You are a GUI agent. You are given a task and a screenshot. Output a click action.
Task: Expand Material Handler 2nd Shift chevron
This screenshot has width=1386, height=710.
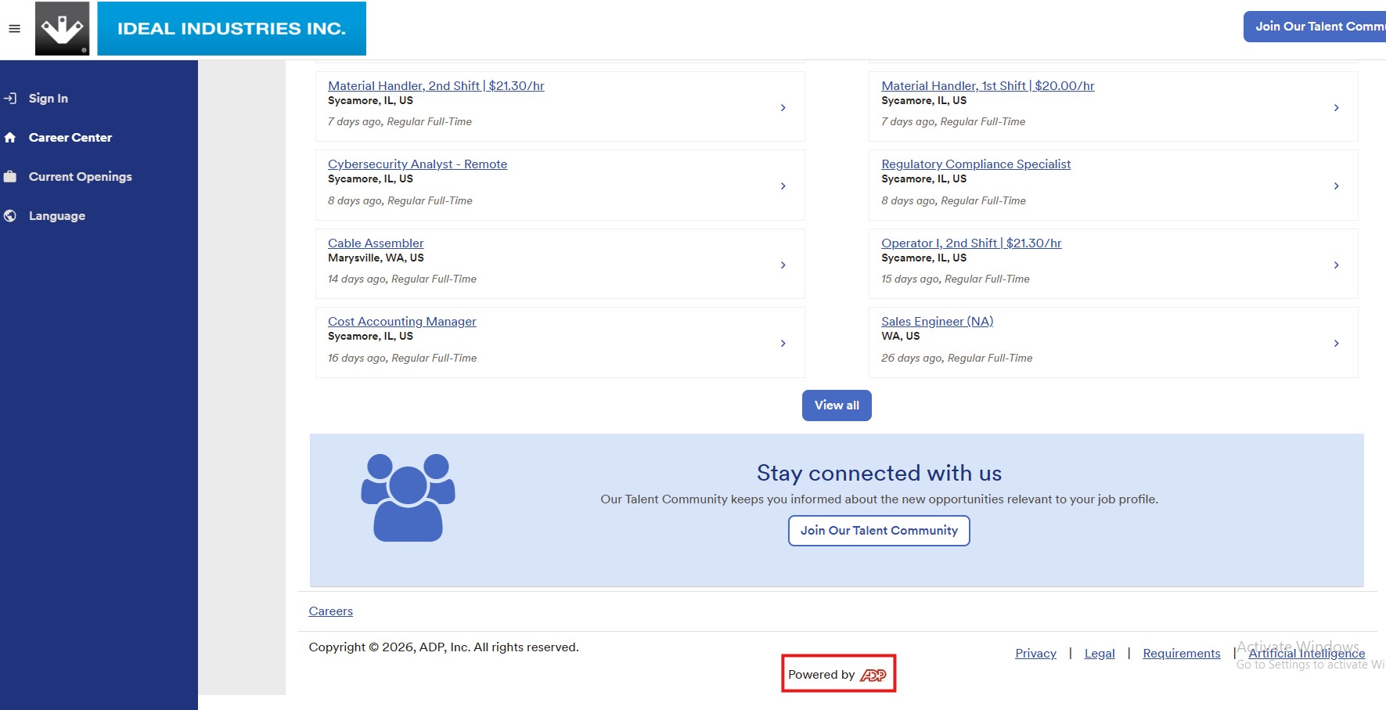(x=783, y=107)
